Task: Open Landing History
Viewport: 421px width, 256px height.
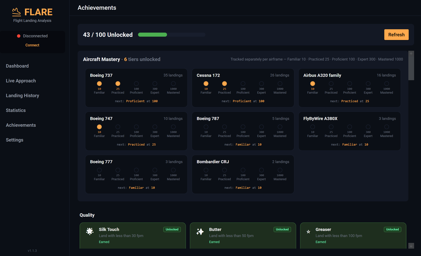Action: [x=22, y=96]
